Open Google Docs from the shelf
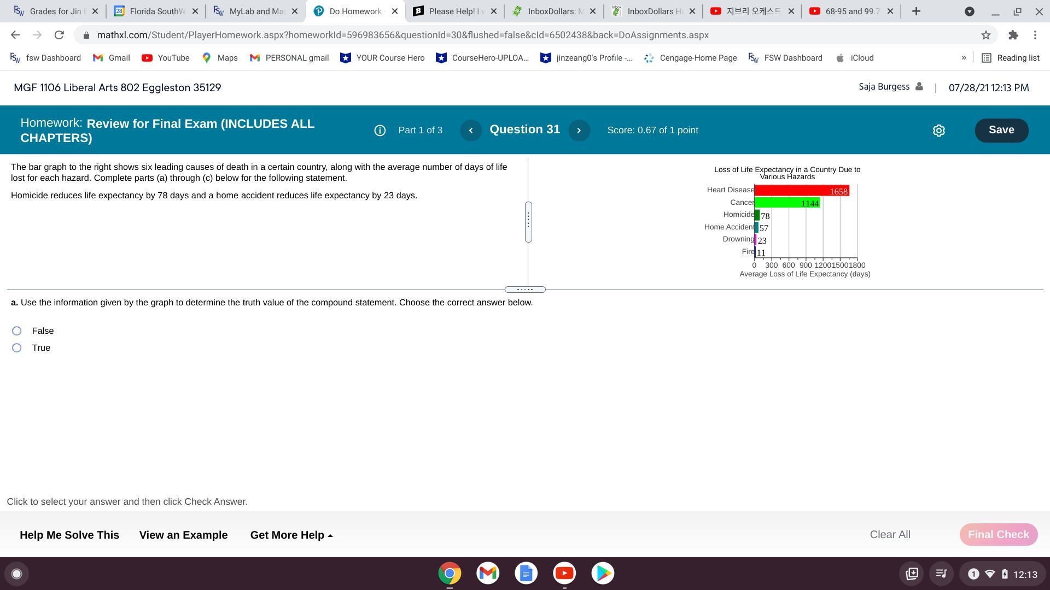The width and height of the screenshot is (1050, 590). (526, 573)
